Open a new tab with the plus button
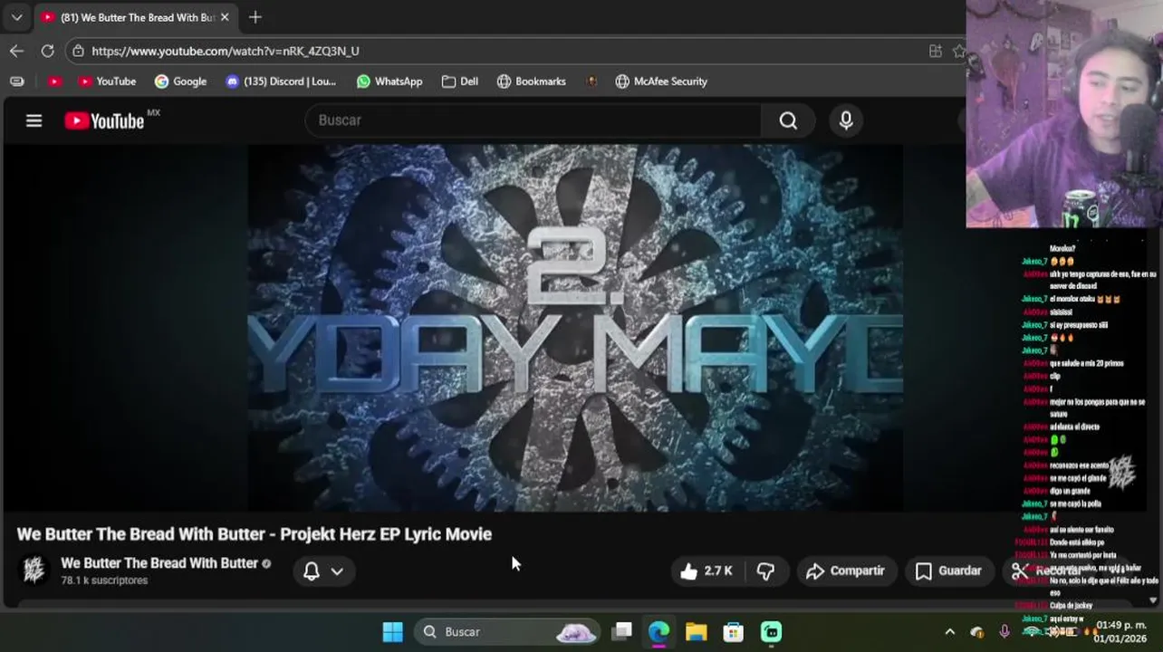Image resolution: width=1163 pixels, height=652 pixels. (255, 17)
